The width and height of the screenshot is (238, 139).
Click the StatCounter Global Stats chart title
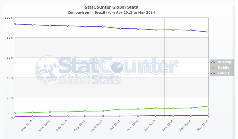[x=111, y=7]
